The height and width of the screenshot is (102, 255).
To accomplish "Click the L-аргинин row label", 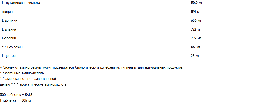I will click(10, 21).
